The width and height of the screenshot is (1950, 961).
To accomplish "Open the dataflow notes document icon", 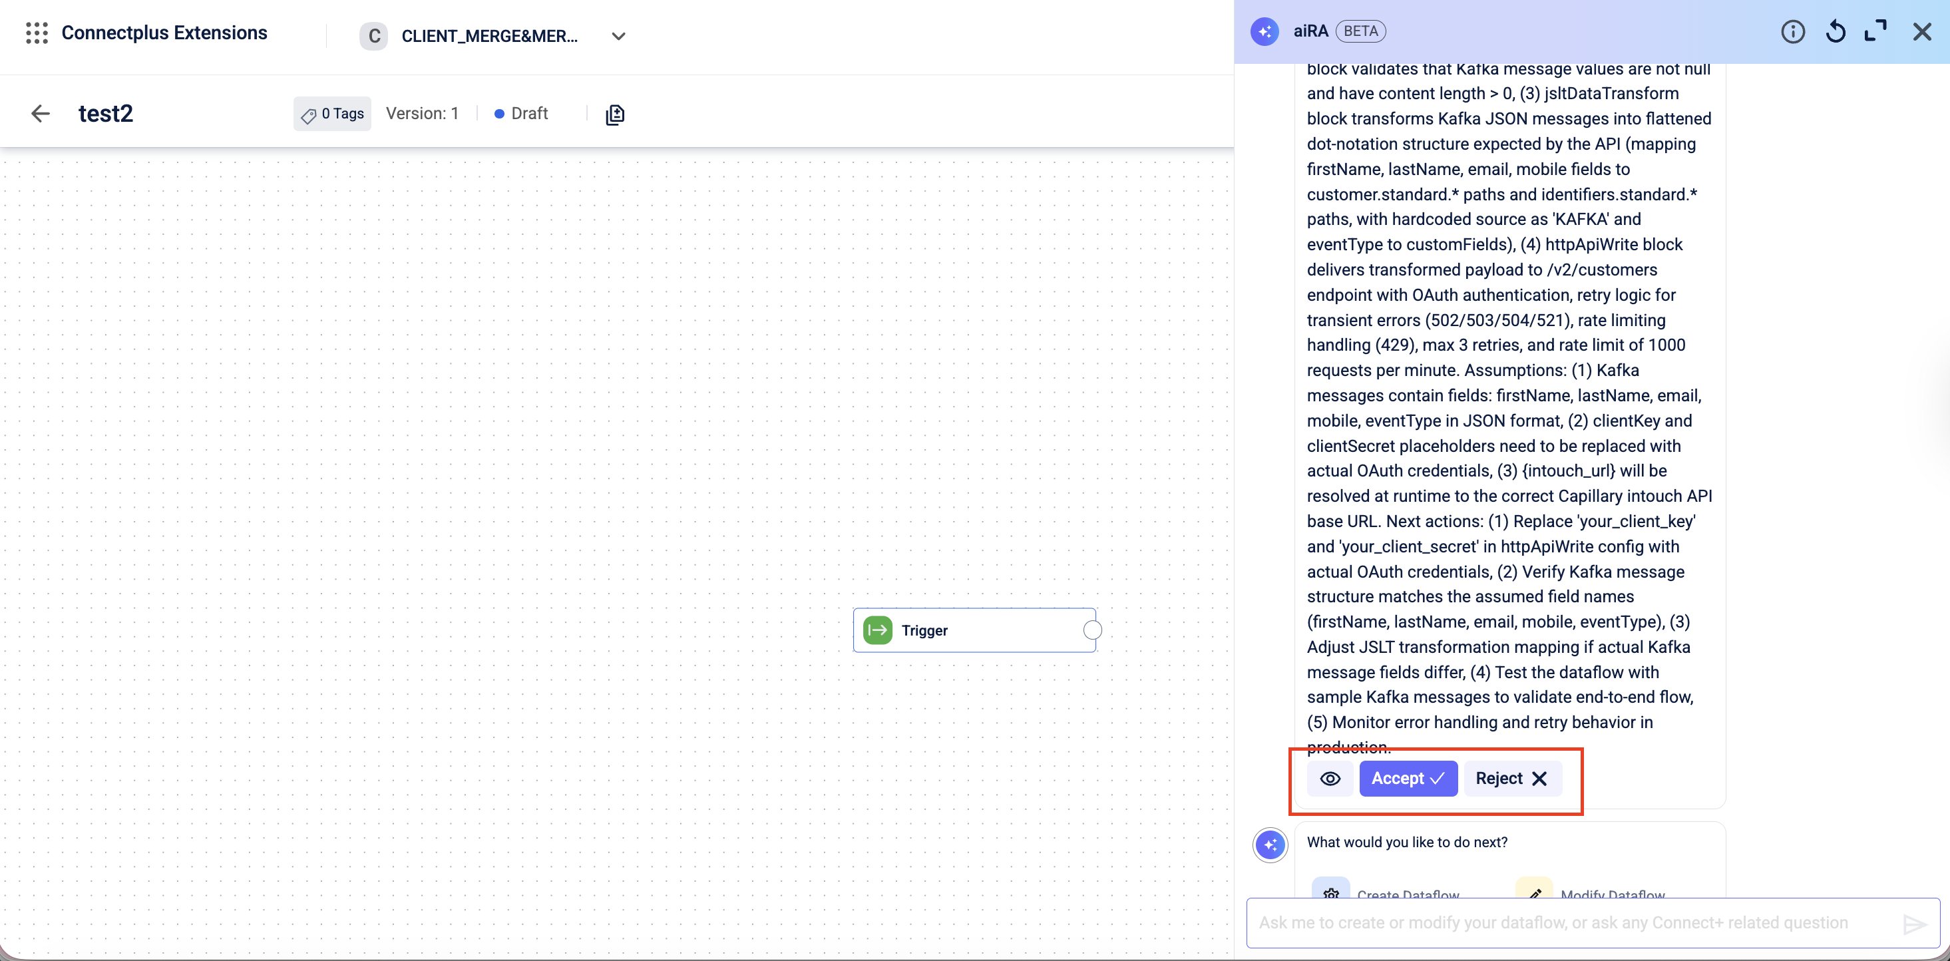I will (615, 114).
